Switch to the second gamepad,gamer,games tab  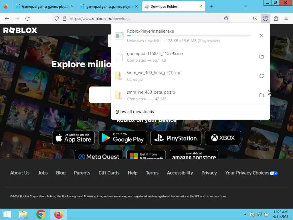(110, 7)
